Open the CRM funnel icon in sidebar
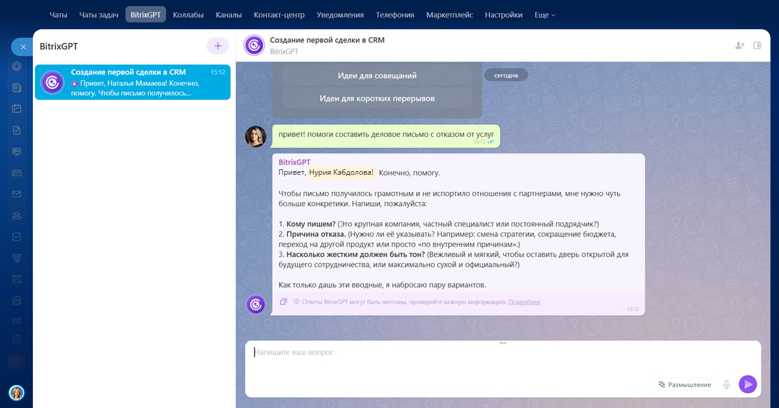Screen dimensions: 779x408 coord(17,258)
